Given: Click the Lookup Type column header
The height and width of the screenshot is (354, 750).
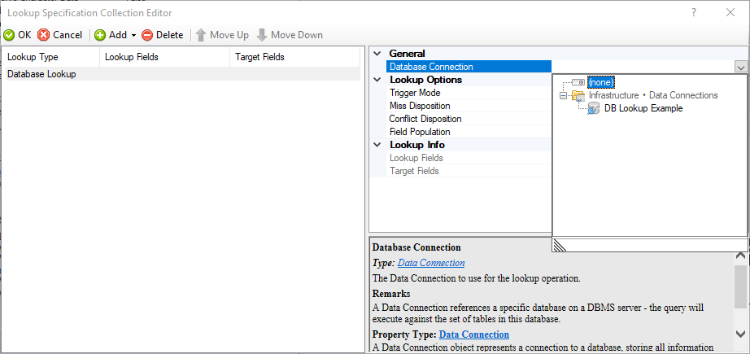Looking at the screenshot, I should click(x=33, y=57).
